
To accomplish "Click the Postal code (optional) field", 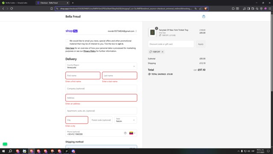I will coord(101,120).
